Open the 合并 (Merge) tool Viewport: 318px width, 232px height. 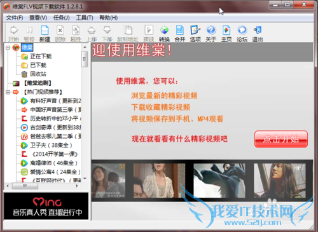(180, 33)
